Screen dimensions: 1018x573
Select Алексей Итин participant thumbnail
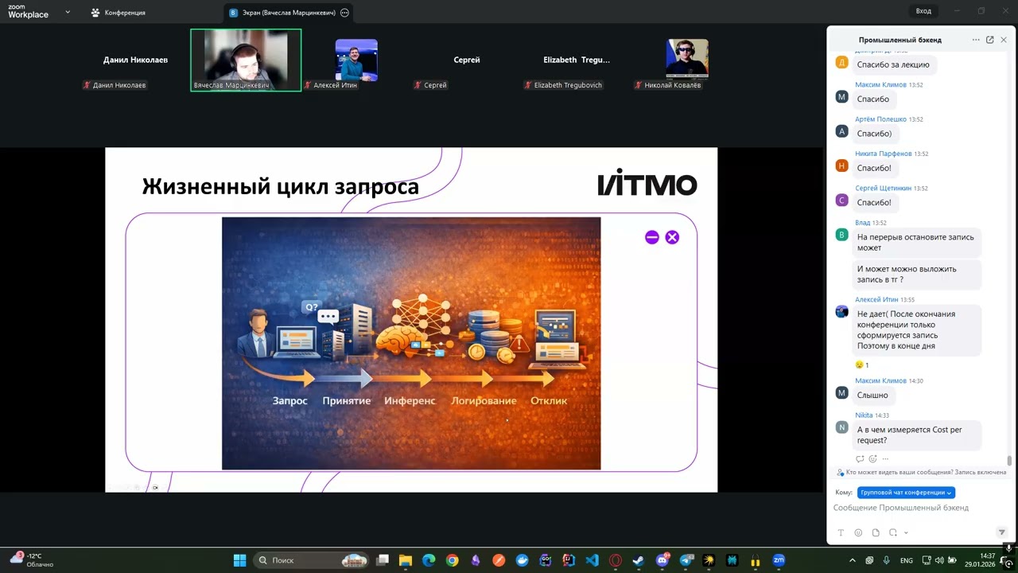(x=356, y=60)
